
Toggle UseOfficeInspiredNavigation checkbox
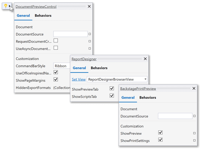[56, 72]
